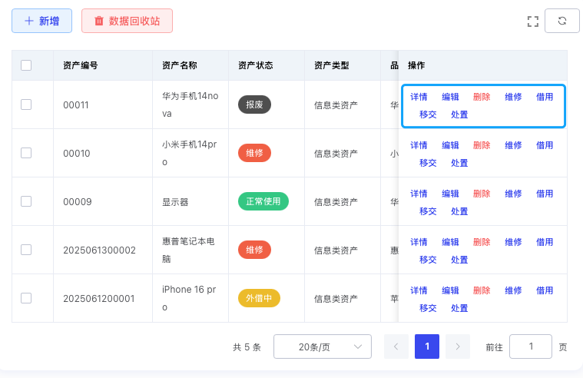583x378 pixels.
Task: Check the row checkbox for 00009
Action: pyautogui.click(x=26, y=201)
